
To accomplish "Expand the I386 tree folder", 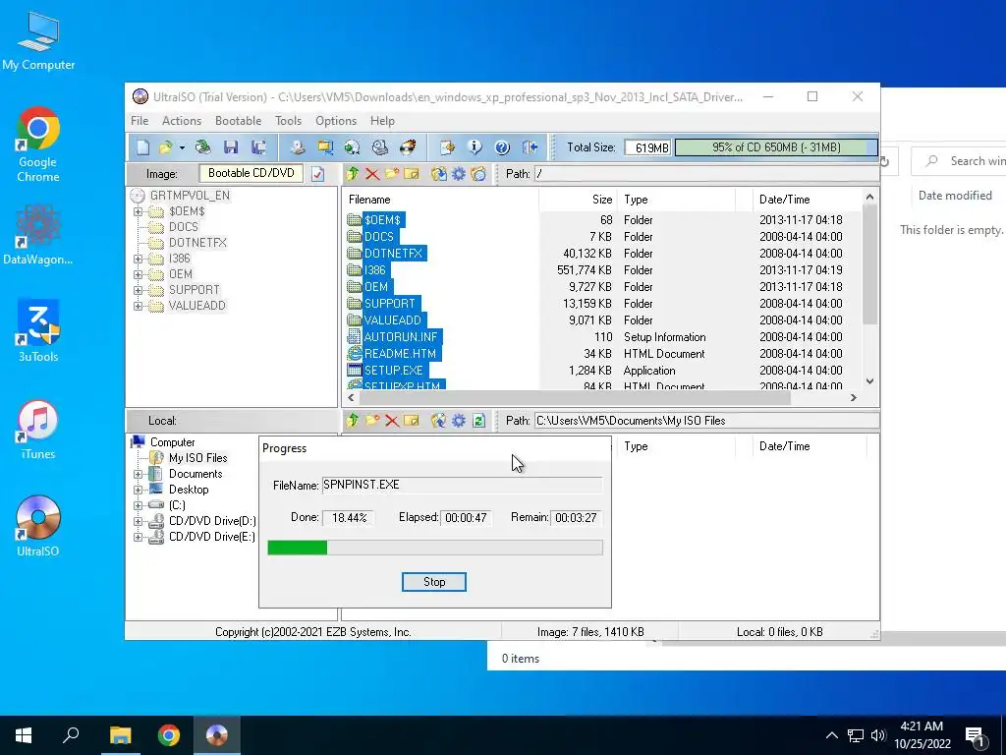I will 138,259.
